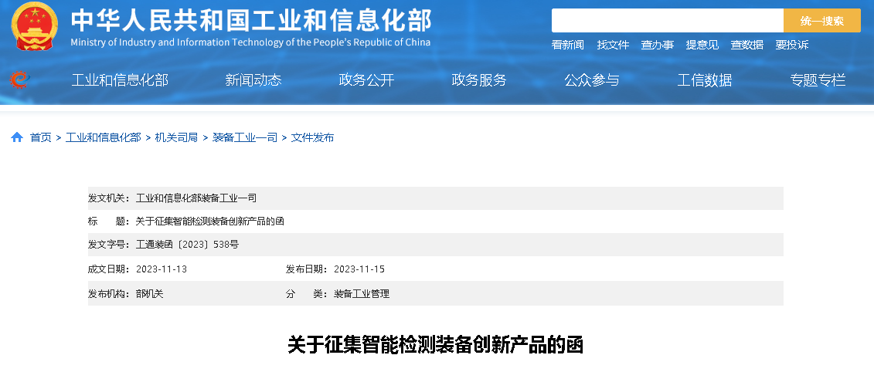Open the 专题专栏 nav menu
The width and height of the screenshot is (874, 372).
tap(818, 80)
